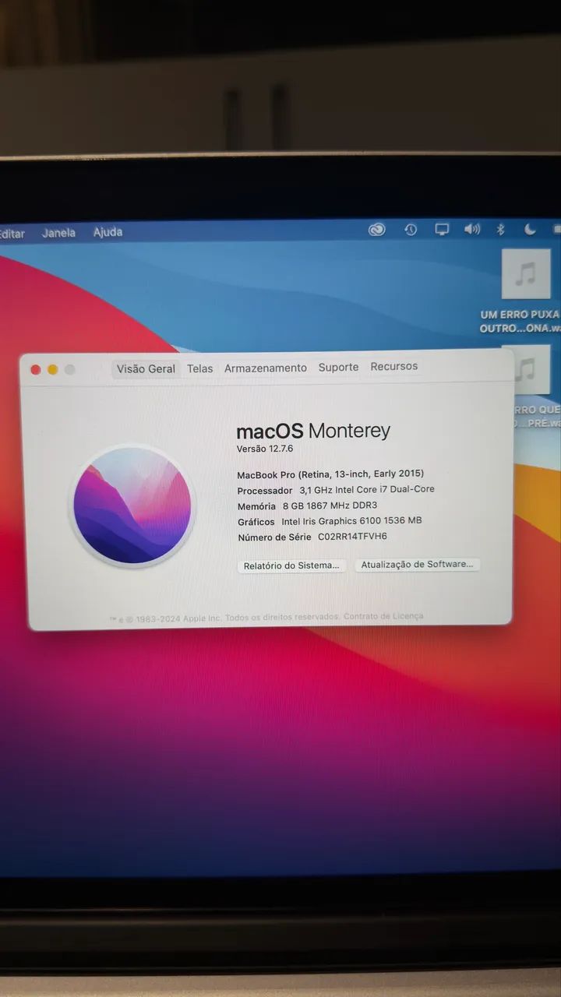This screenshot has width=561, height=997.
Task: Open the Ajuda menu
Action: pos(108,231)
